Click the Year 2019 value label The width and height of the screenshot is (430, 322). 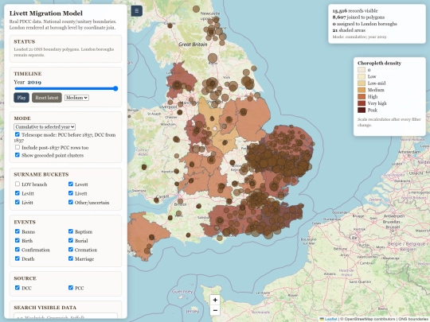[x=34, y=82]
